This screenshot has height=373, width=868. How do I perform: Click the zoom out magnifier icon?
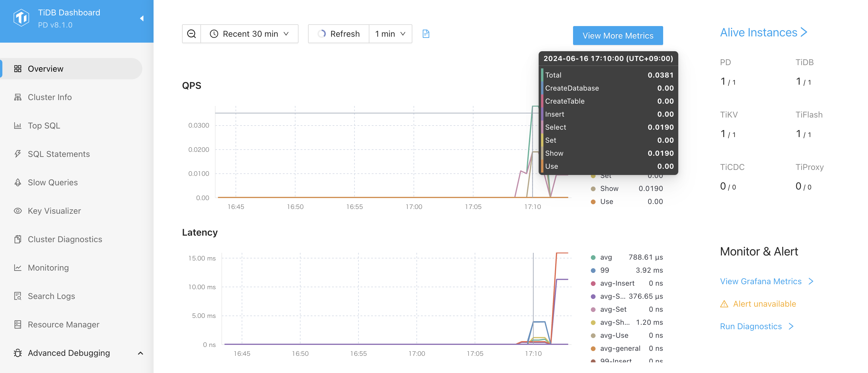(x=192, y=34)
